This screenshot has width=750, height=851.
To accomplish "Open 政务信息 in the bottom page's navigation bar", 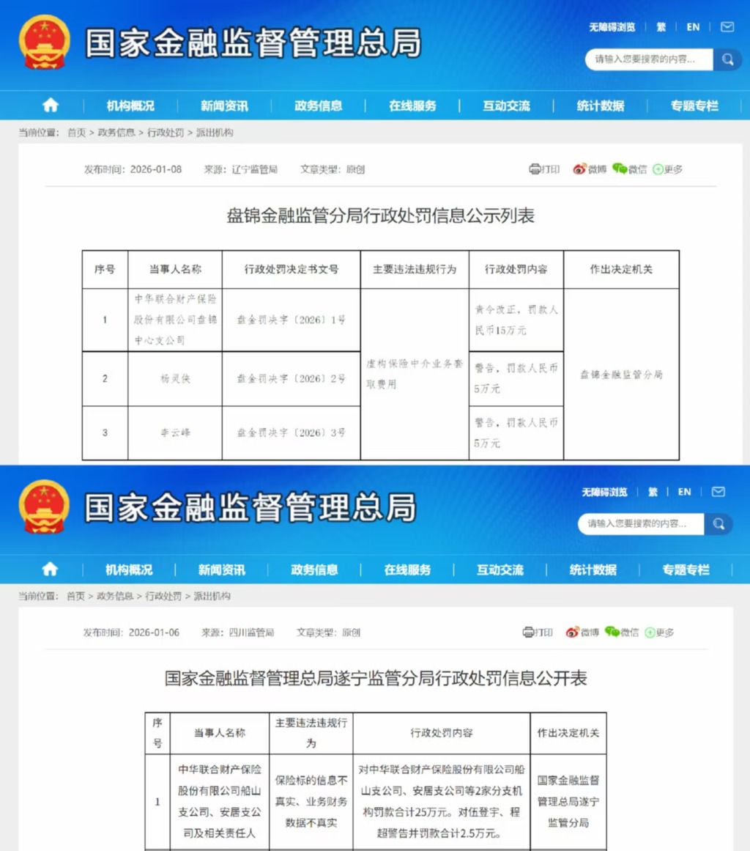I will [x=314, y=570].
